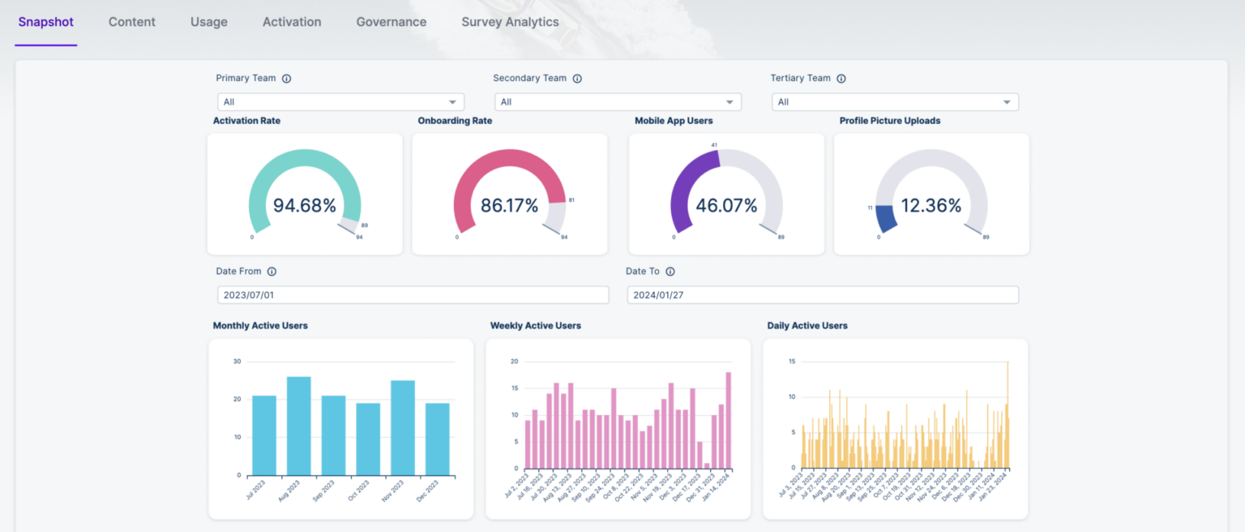This screenshot has width=1245, height=532.
Task: Click the info icon beside Primary Team
Action: (x=285, y=78)
